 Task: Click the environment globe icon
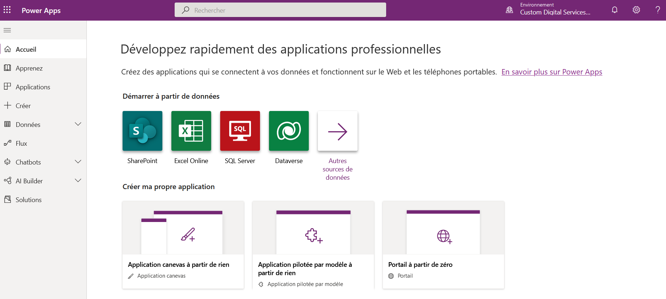click(509, 10)
